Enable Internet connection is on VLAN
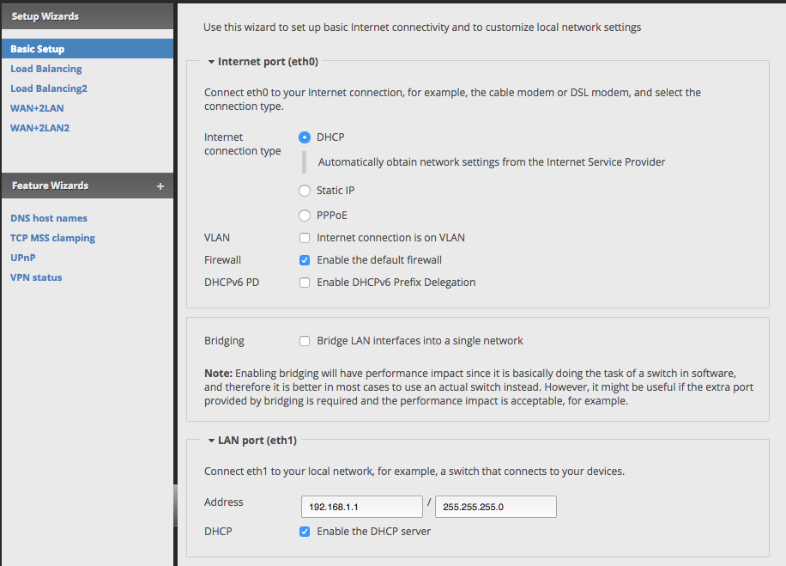The height and width of the screenshot is (566, 786). [305, 238]
